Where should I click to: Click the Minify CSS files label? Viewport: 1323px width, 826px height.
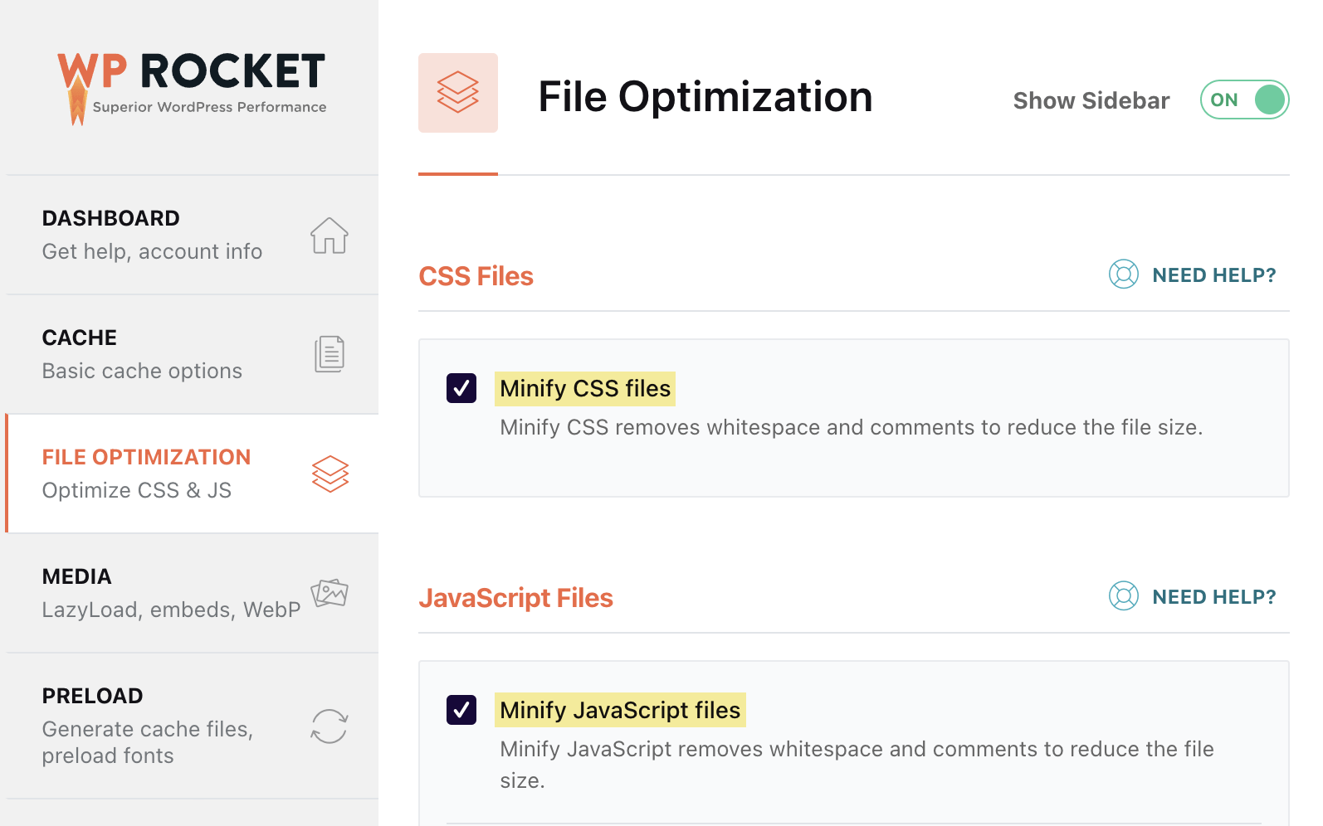[x=585, y=389]
